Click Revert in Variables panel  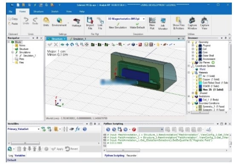click(x=72, y=149)
